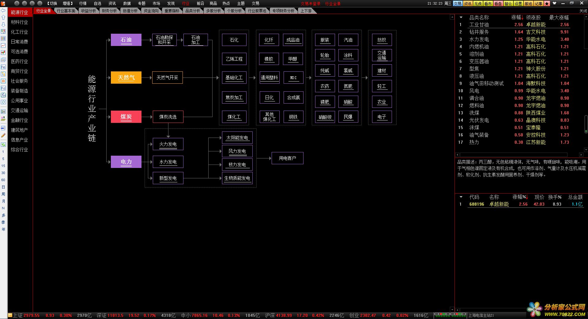Click the category list horizontal scroll right arrow

coord(581,155)
